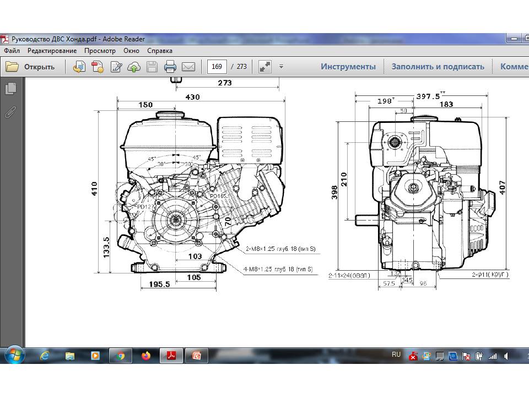
Task: Expand the toolbar options dropdown arrow
Action: pos(281,67)
